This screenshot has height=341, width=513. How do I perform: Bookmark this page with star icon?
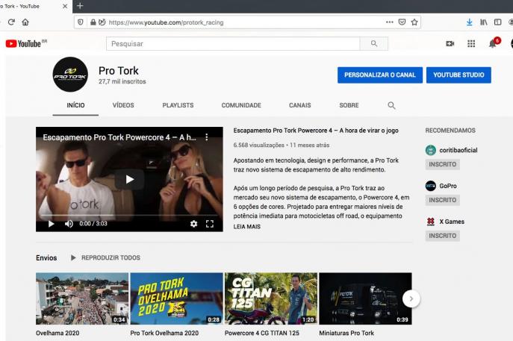click(x=414, y=22)
